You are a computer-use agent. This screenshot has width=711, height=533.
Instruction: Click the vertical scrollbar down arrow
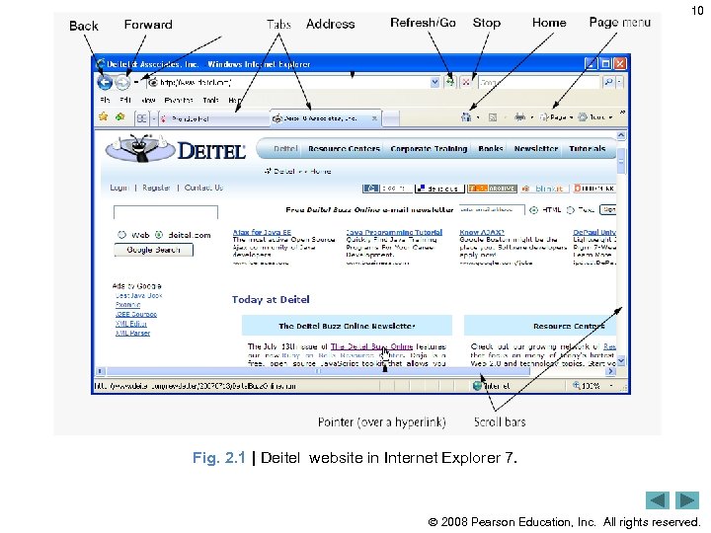tap(621, 361)
